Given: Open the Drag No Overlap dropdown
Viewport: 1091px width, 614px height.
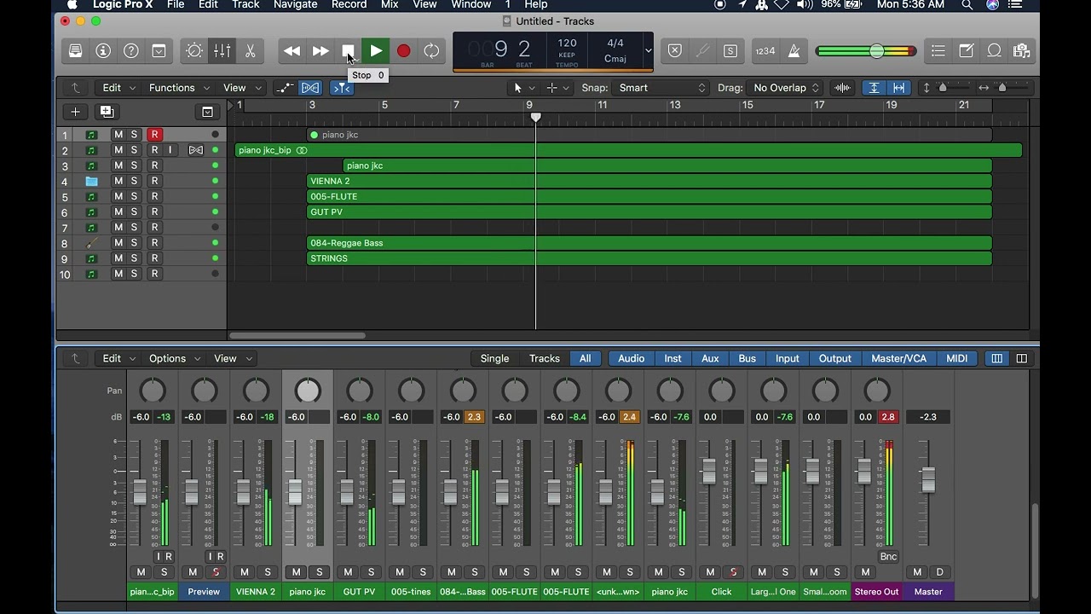Looking at the screenshot, I should tap(785, 88).
